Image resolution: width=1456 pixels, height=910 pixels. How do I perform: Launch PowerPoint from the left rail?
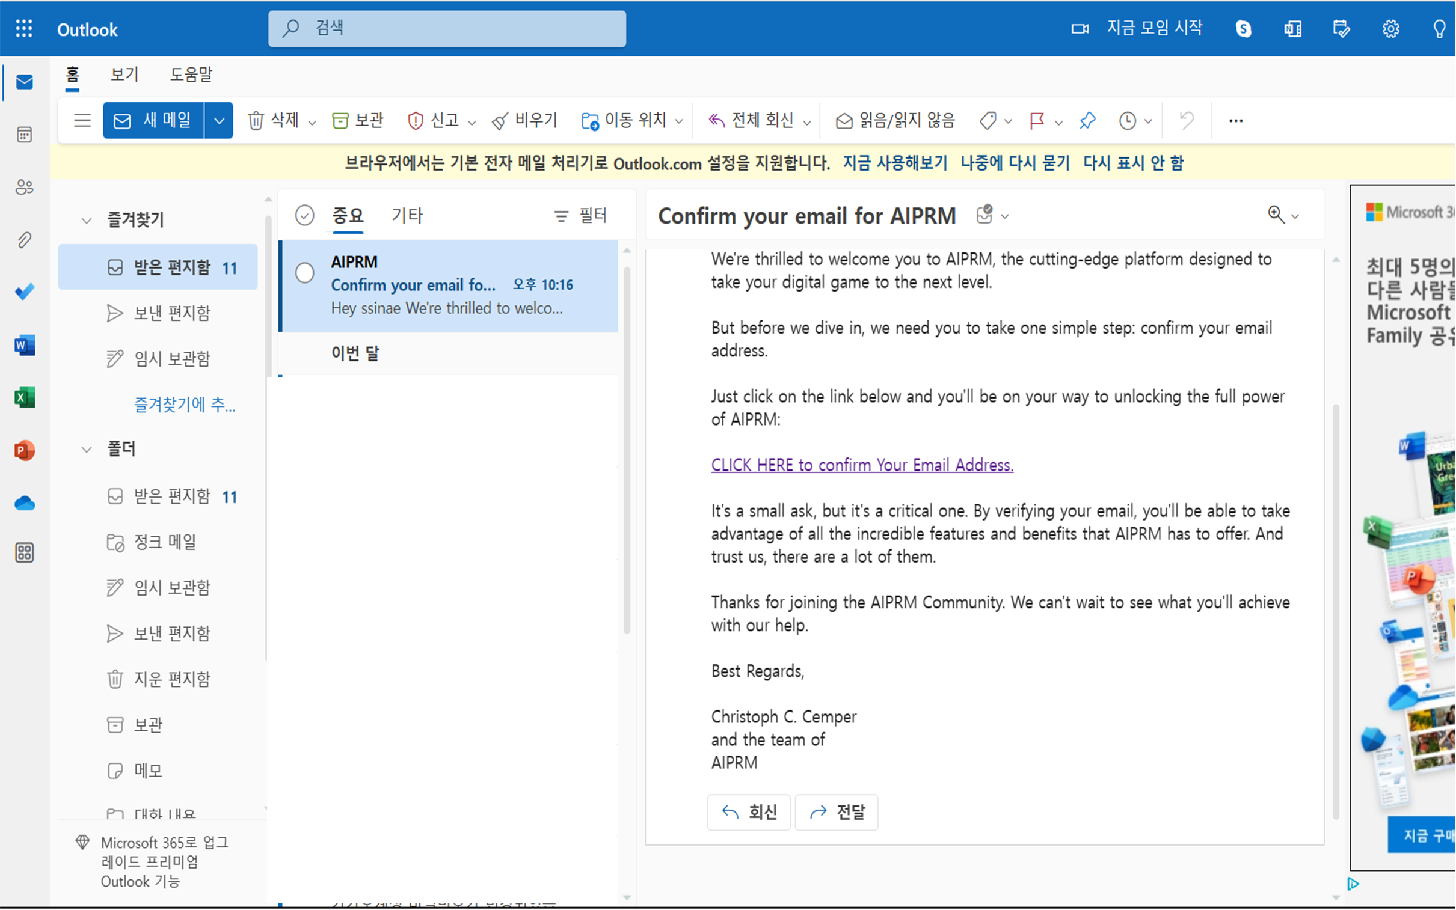[24, 451]
